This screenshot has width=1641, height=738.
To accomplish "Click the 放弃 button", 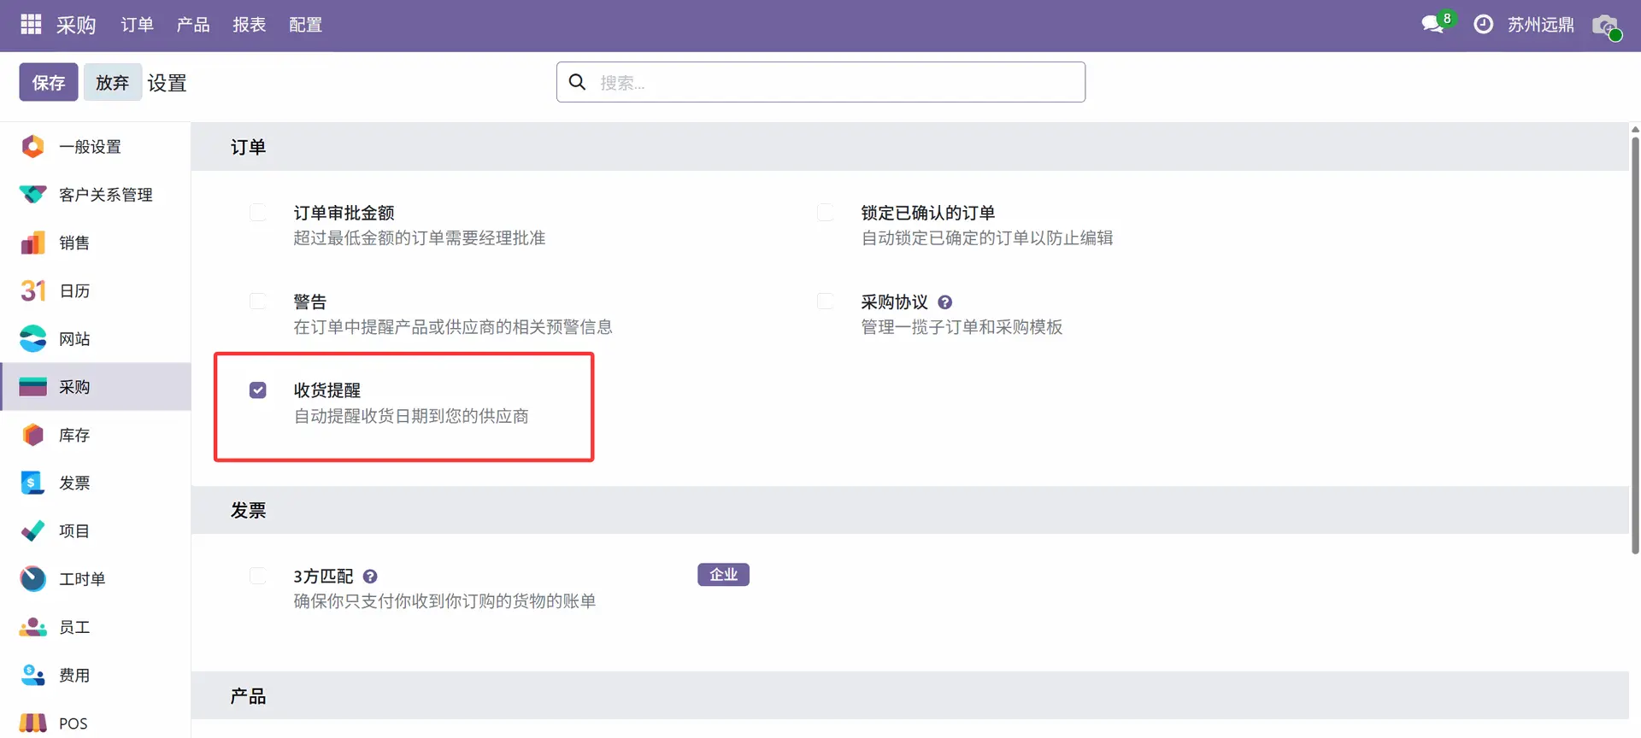I will tap(112, 83).
